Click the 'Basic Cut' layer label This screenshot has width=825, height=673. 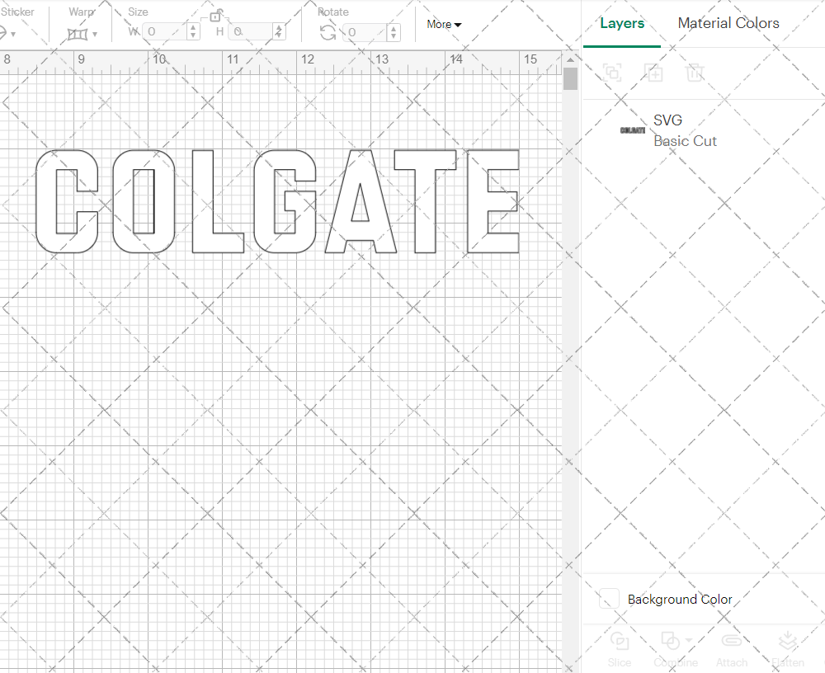pos(685,141)
